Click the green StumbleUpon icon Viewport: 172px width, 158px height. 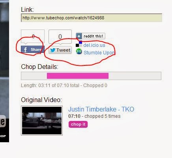(x=79, y=52)
